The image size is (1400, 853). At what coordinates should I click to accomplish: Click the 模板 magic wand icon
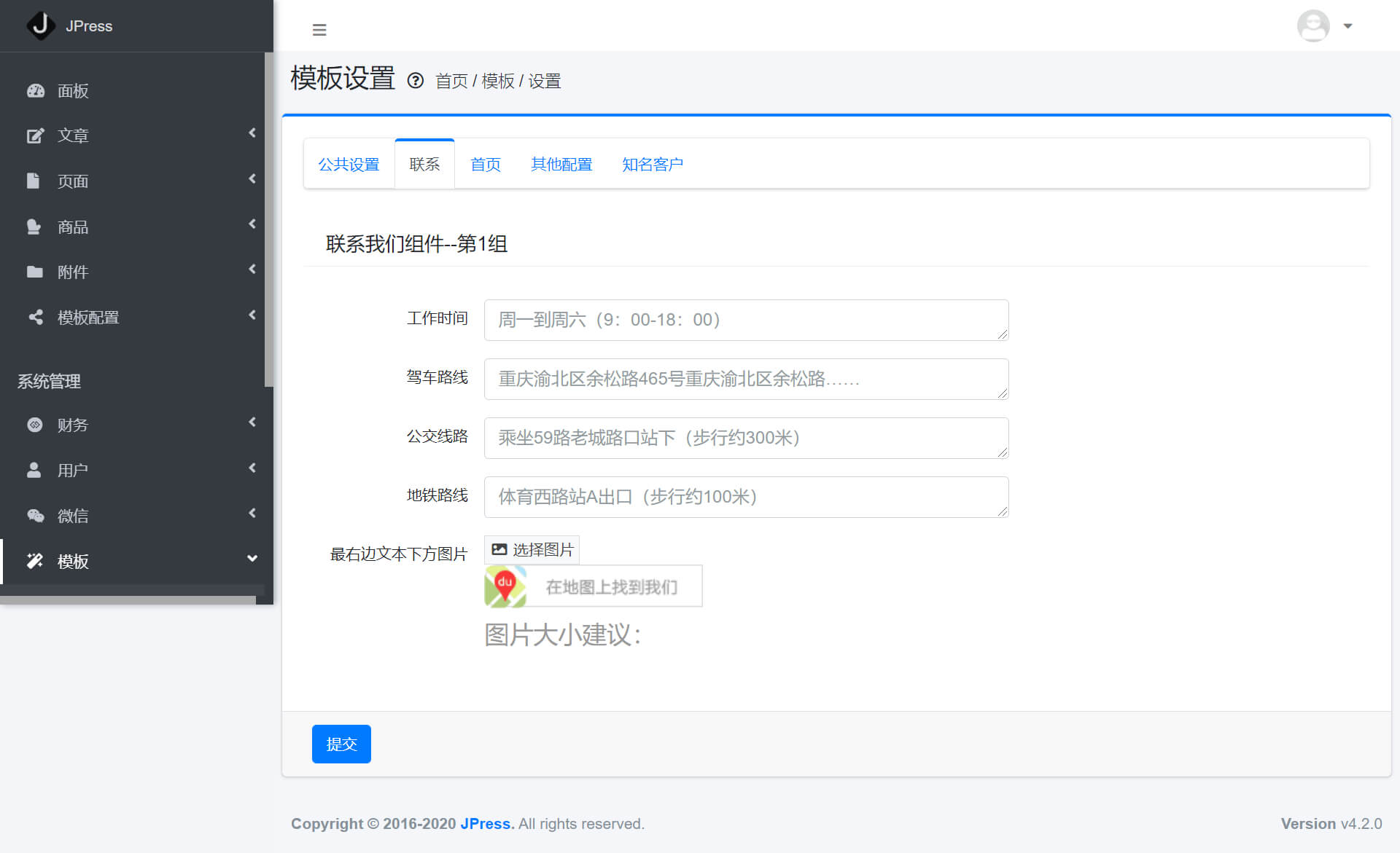35,561
